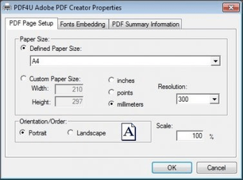243x180 pixels.
Task: Select Defined Paper Size radio button
Action: 23,48
